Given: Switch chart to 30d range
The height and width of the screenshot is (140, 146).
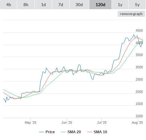Looking at the screenshot, I should (x=79, y=5).
